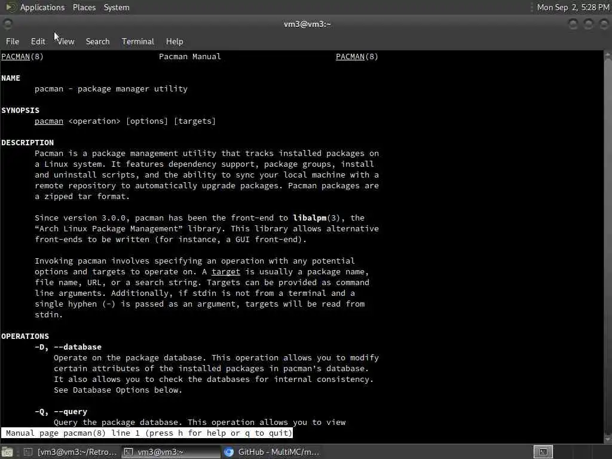Click the 'Pacman Manual' header text
The height and width of the screenshot is (459, 612).
[189, 57]
